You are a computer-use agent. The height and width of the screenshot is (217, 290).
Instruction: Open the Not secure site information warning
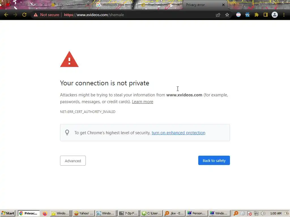46,15
